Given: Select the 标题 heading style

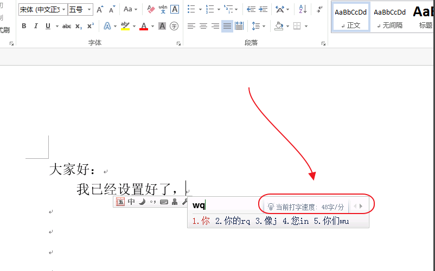Looking at the screenshot, I should tap(423, 17).
